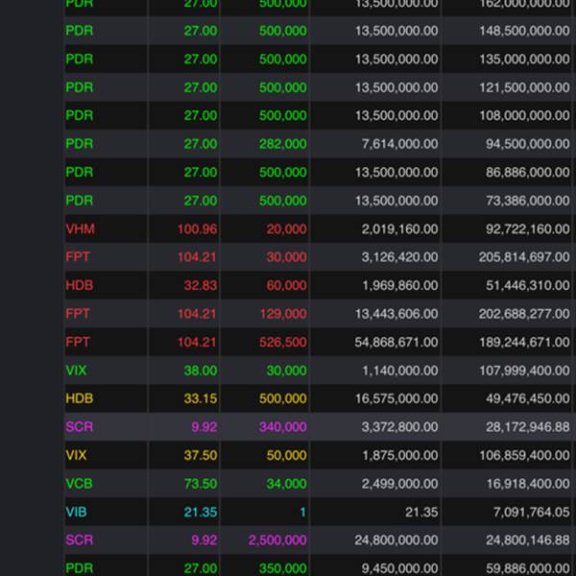576x576 pixels.
Task: Click the HDB ticker priced 32.83
Action: pos(80,285)
